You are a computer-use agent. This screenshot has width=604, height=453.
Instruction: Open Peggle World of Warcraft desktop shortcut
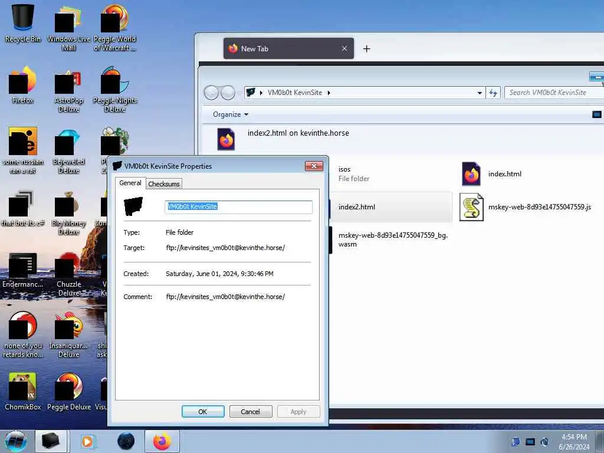tap(115, 27)
